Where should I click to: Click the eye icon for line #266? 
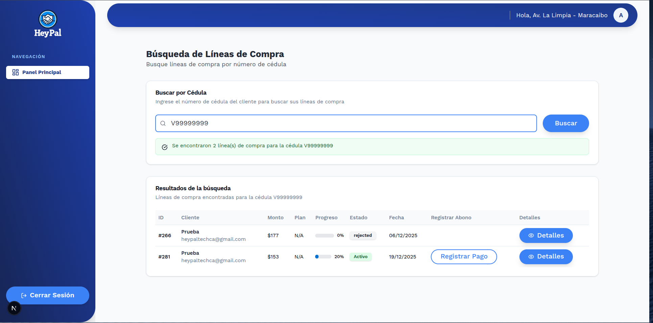[x=531, y=235]
